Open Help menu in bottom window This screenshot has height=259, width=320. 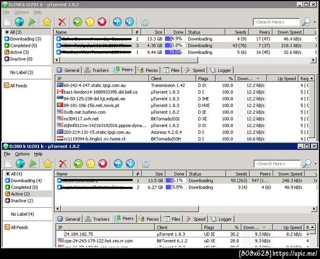[x=38, y=154]
